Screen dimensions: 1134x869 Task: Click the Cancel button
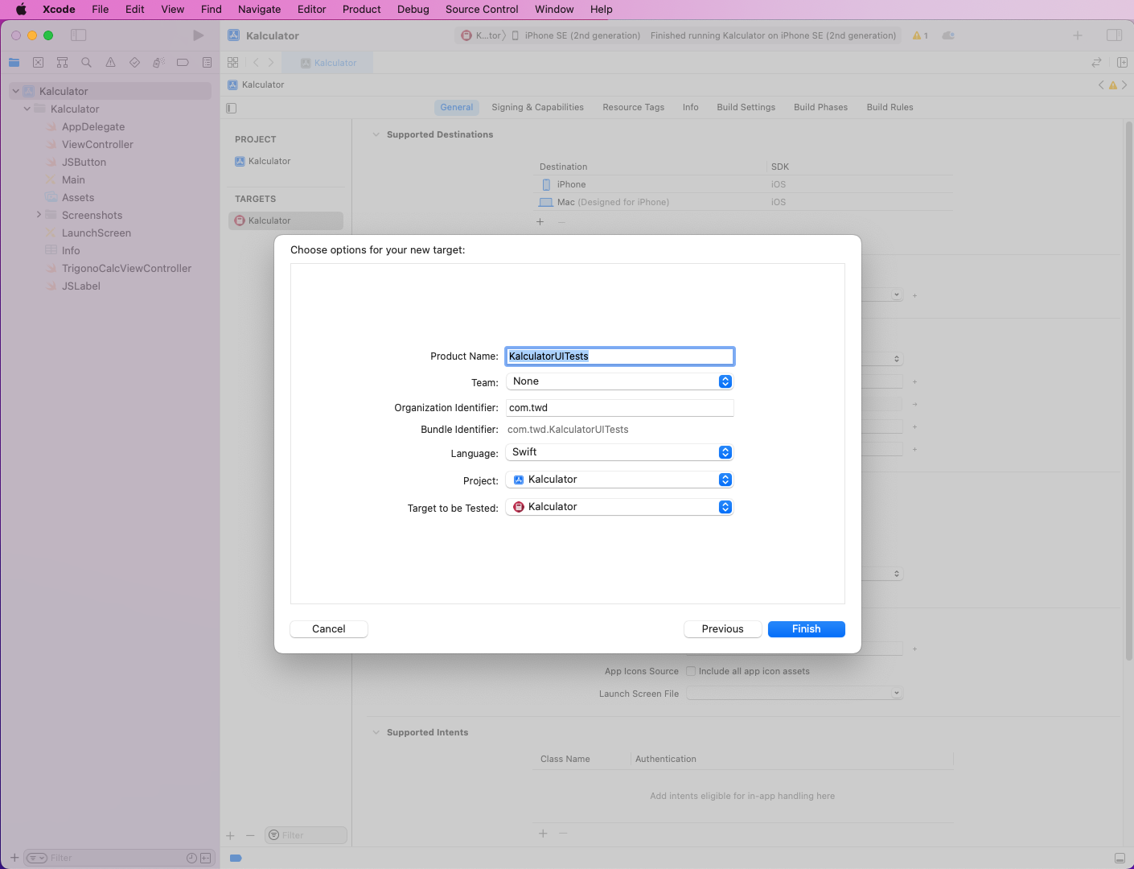point(329,629)
